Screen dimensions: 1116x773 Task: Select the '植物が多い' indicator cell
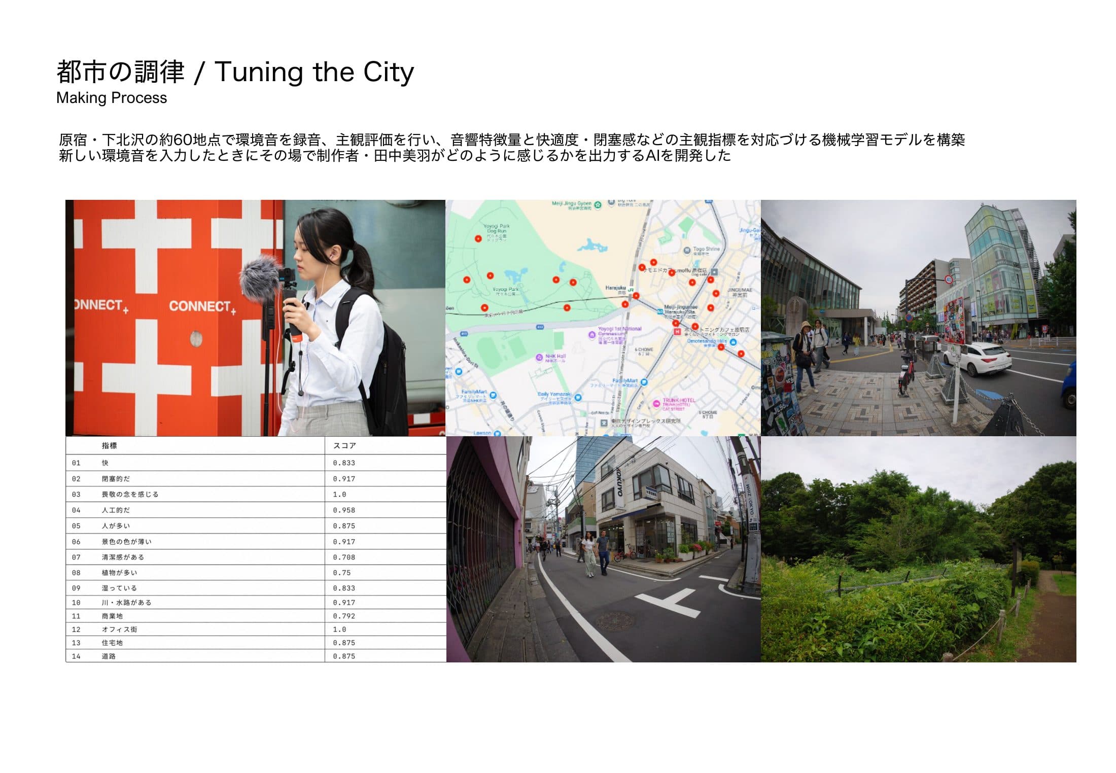[x=120, y=573]
